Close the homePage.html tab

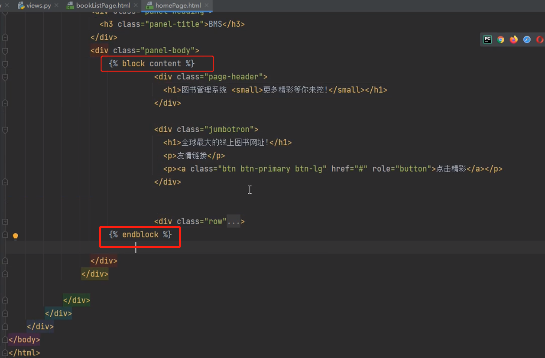pyautogui.click(x=207, y=6)
